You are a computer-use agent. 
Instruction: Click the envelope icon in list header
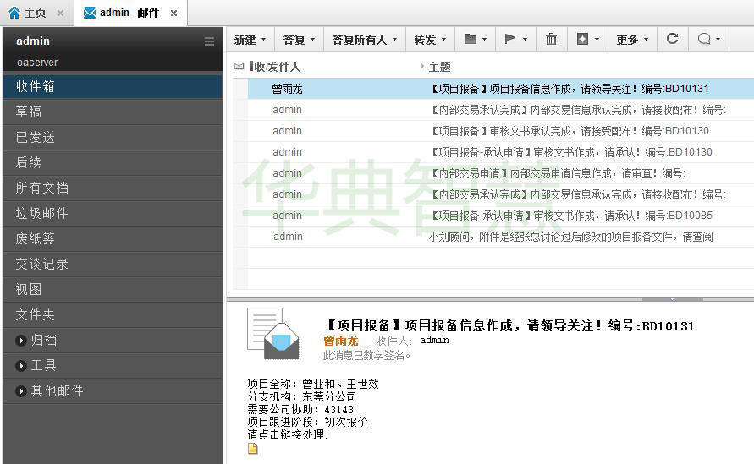point(239,66)
